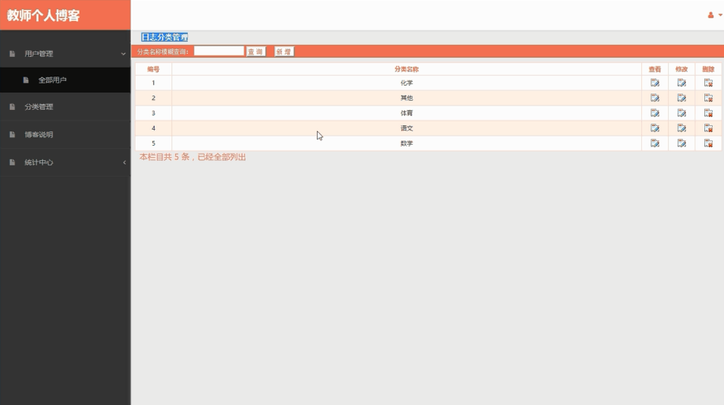Click the number cell of the 化学 row
724x405 pixels.
pyautogui.click(x=153, y=83)
